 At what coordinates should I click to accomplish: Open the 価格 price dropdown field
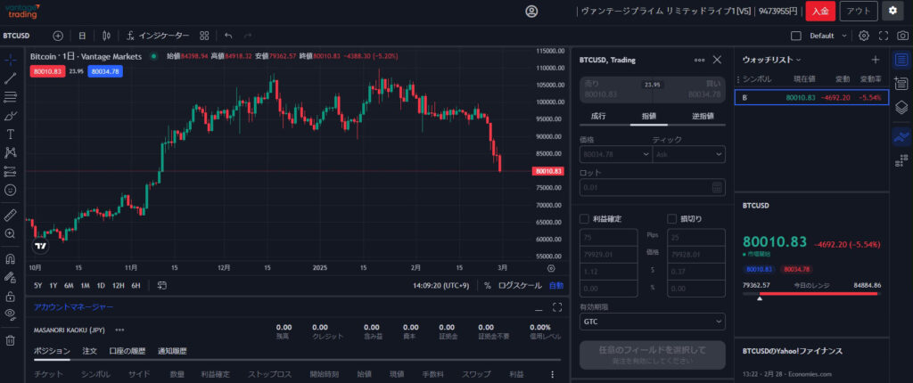(616, 154)
